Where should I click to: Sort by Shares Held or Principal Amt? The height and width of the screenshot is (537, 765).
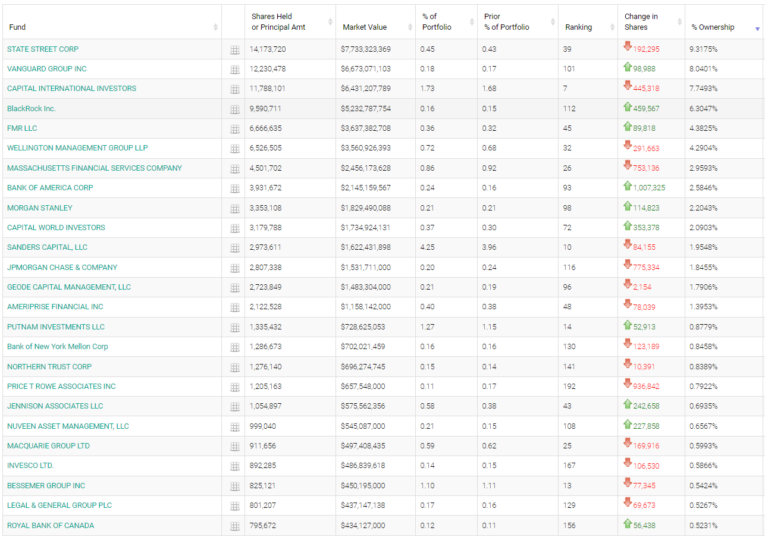(290, 22)
